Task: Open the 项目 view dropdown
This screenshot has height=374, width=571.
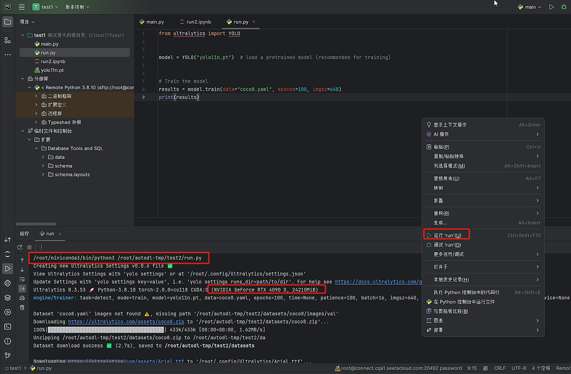Action: [27, 22]
